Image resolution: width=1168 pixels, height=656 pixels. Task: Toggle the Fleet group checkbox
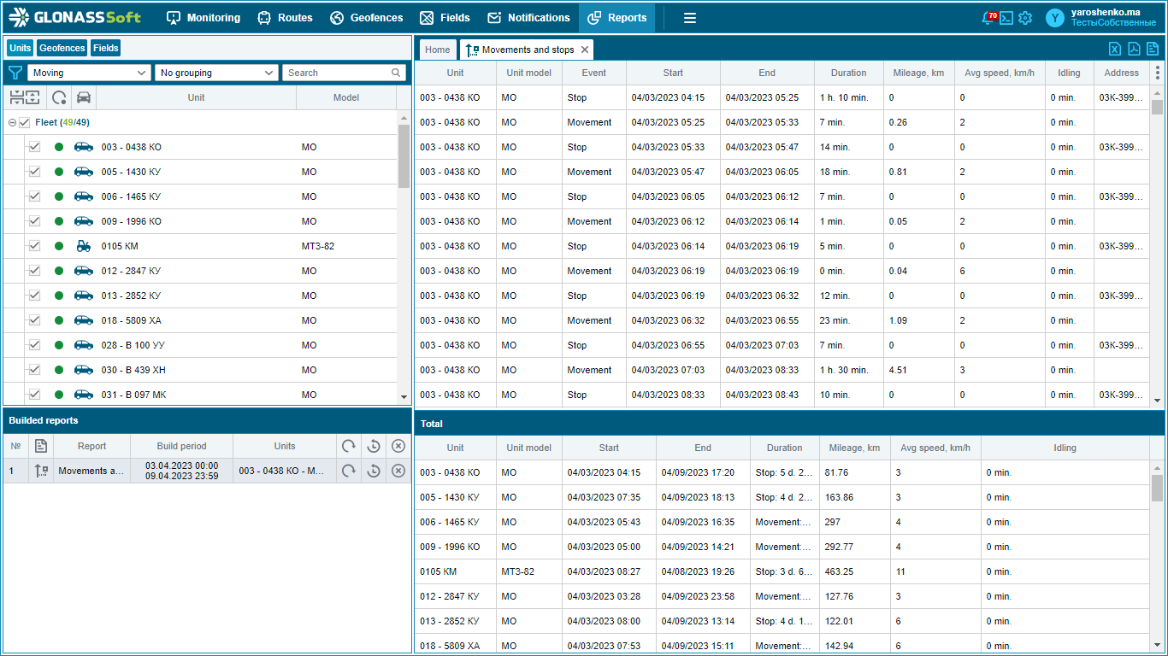24,122
